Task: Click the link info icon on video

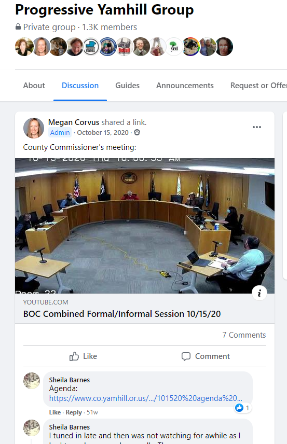Action: [259, 294]
